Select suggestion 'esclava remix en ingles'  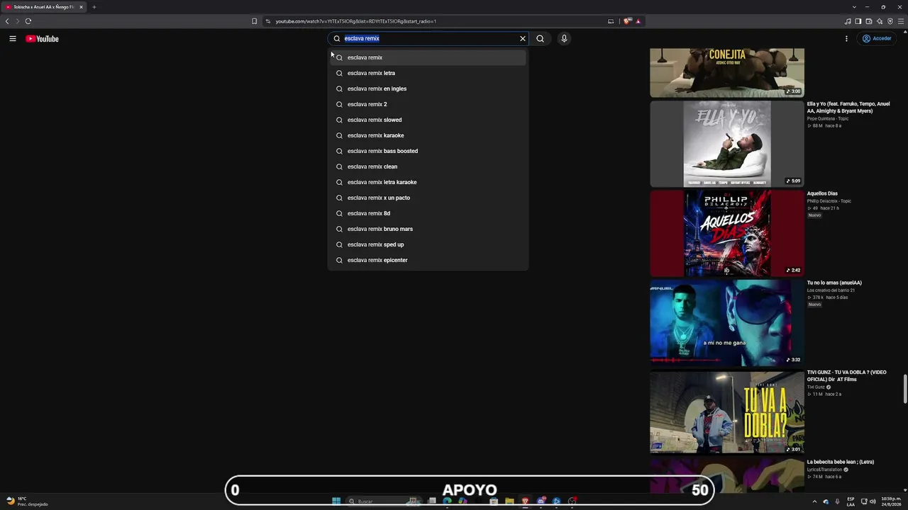pyautogui.click(x=428, y=89)
